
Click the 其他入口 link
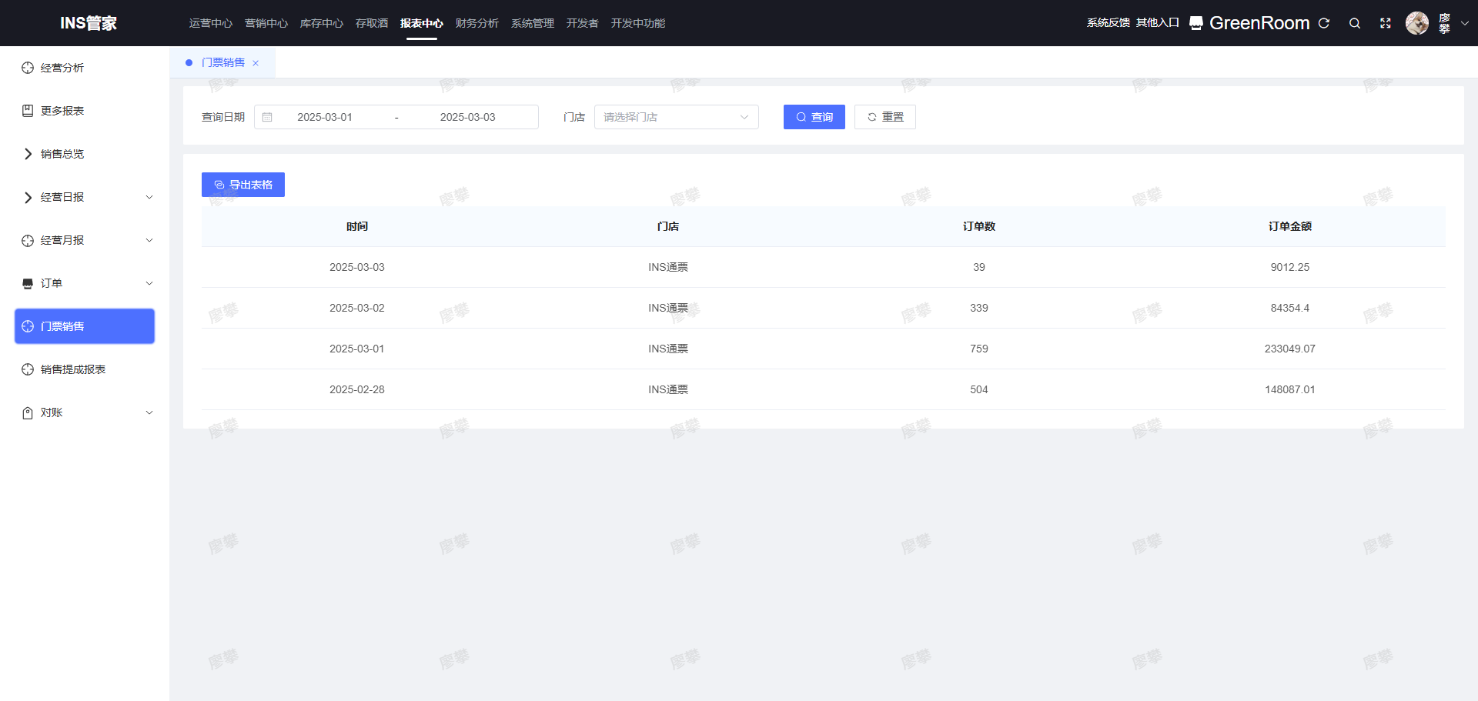pyautogui.click(x=1158, y=23)
